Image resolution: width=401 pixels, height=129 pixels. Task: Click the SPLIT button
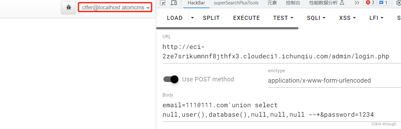211,18
